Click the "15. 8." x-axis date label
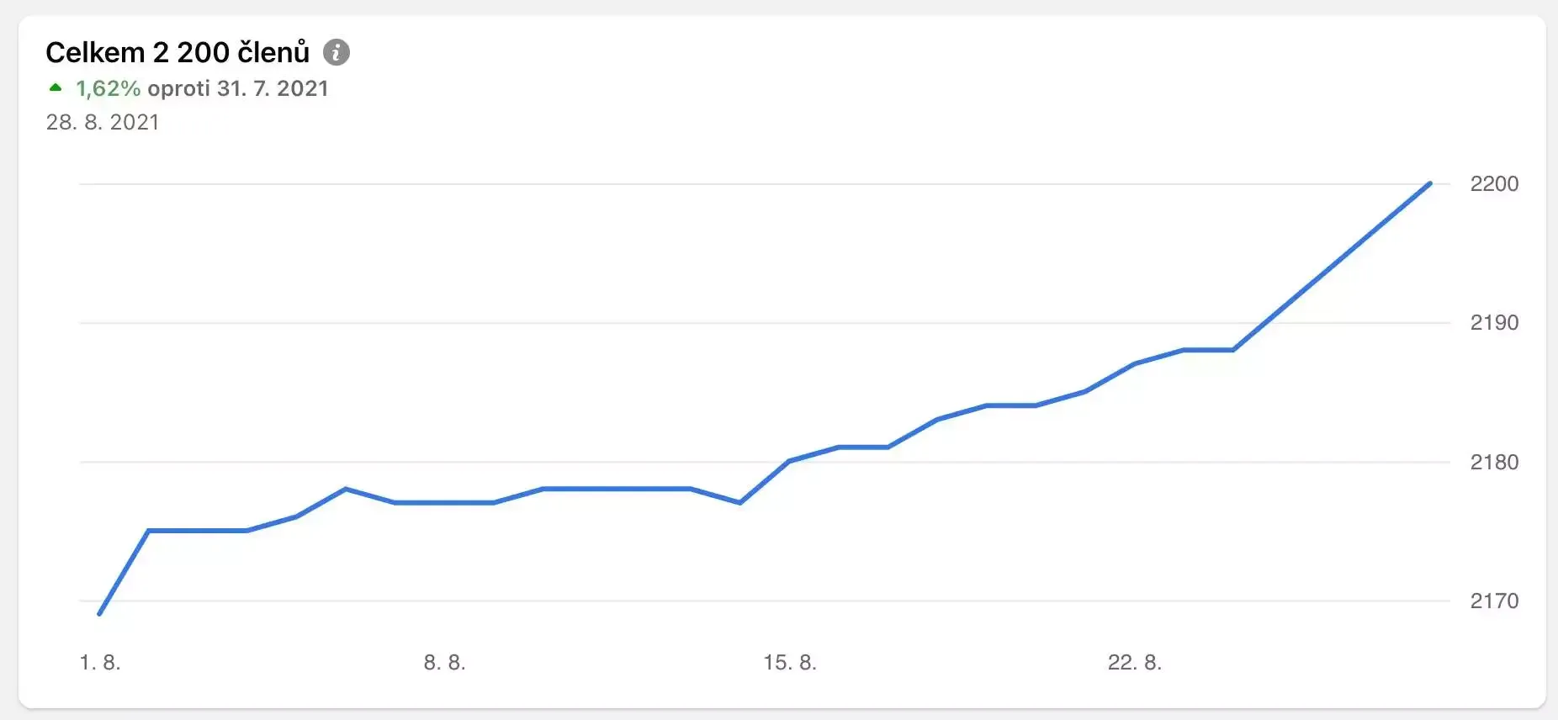Screen dimensions: 1558x720 point(790,663)
